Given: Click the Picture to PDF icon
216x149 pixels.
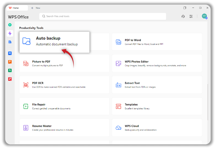Looking at the screenshot, I should click(26, 64).
